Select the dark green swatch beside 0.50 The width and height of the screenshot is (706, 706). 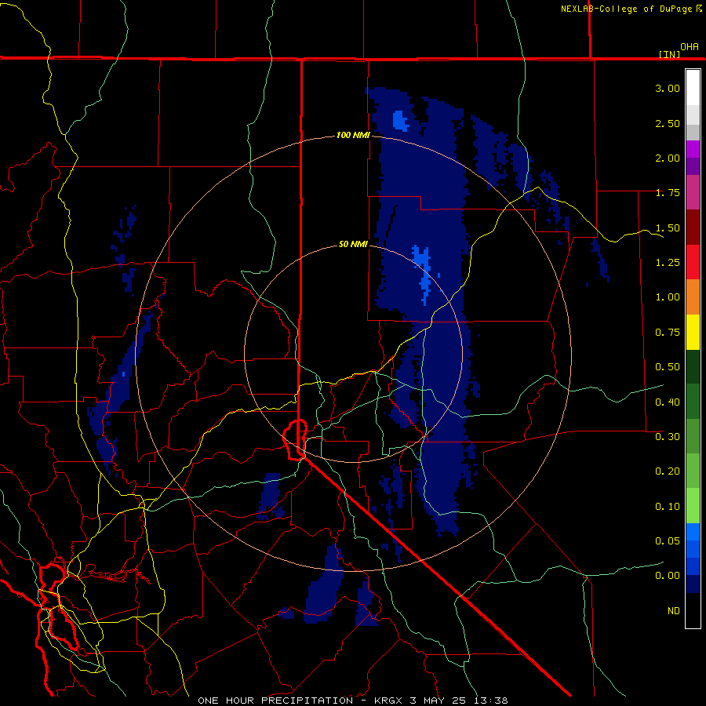click(693, 366)
